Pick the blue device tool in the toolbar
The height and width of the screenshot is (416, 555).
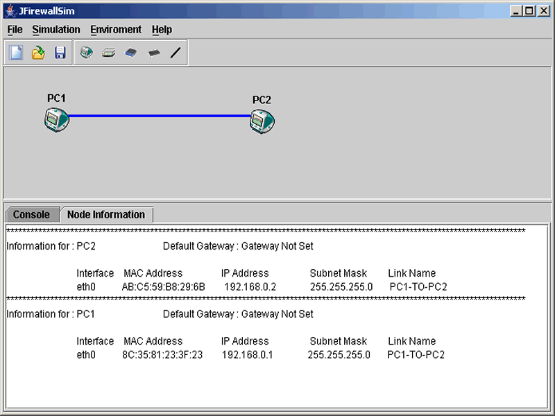point(130,53)
